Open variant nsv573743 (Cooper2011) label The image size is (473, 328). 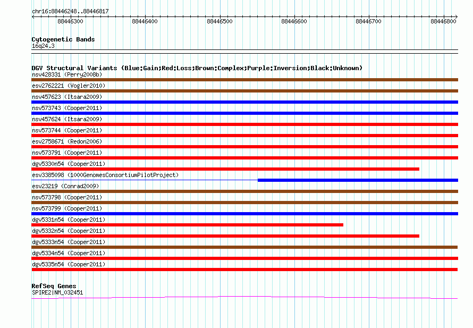tap(67, 108)
